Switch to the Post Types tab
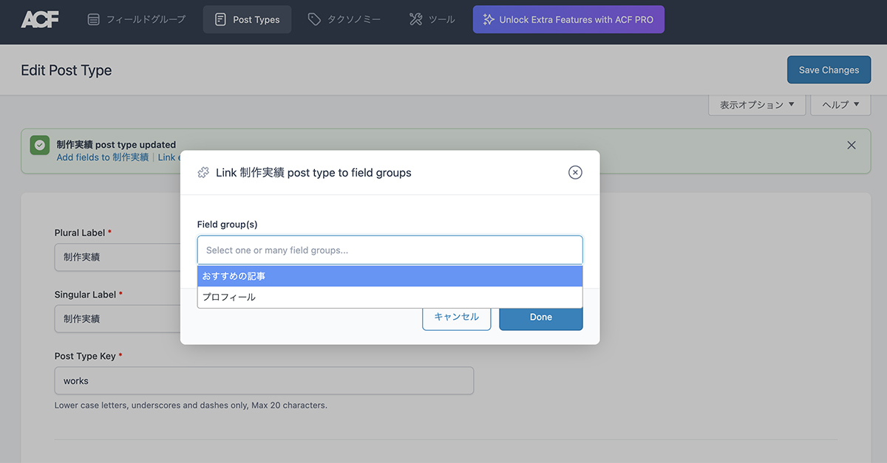 [248, 20]
